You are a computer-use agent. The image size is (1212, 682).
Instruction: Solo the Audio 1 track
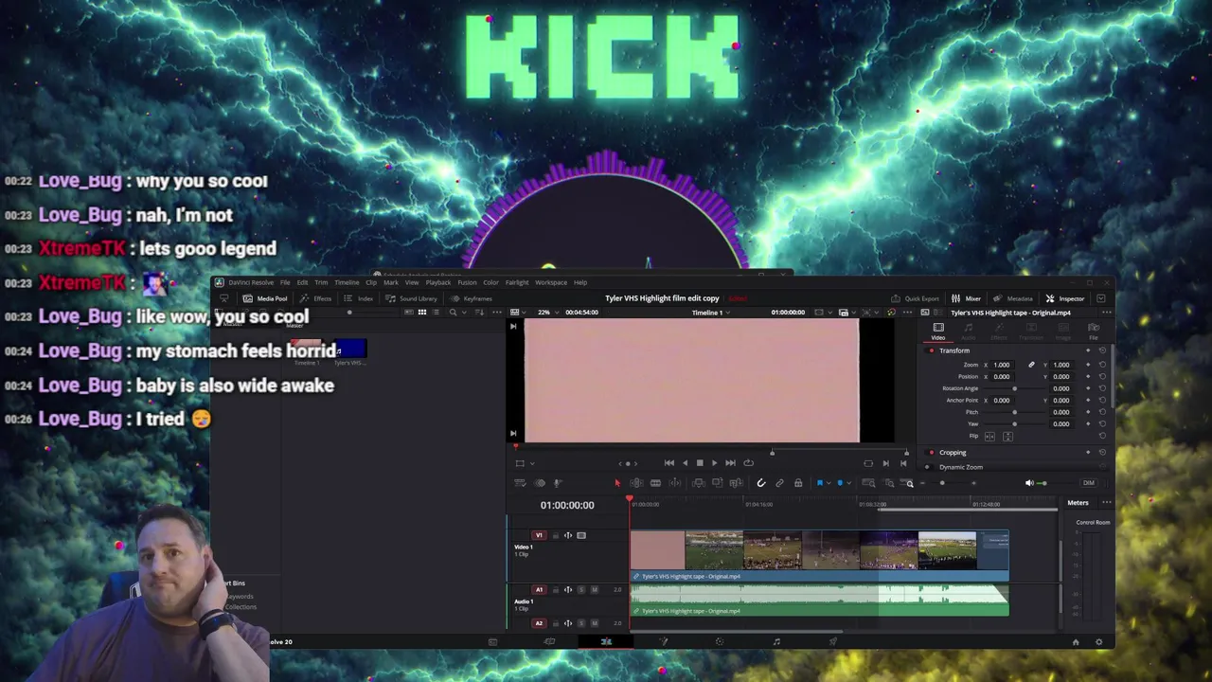[580, 590]
